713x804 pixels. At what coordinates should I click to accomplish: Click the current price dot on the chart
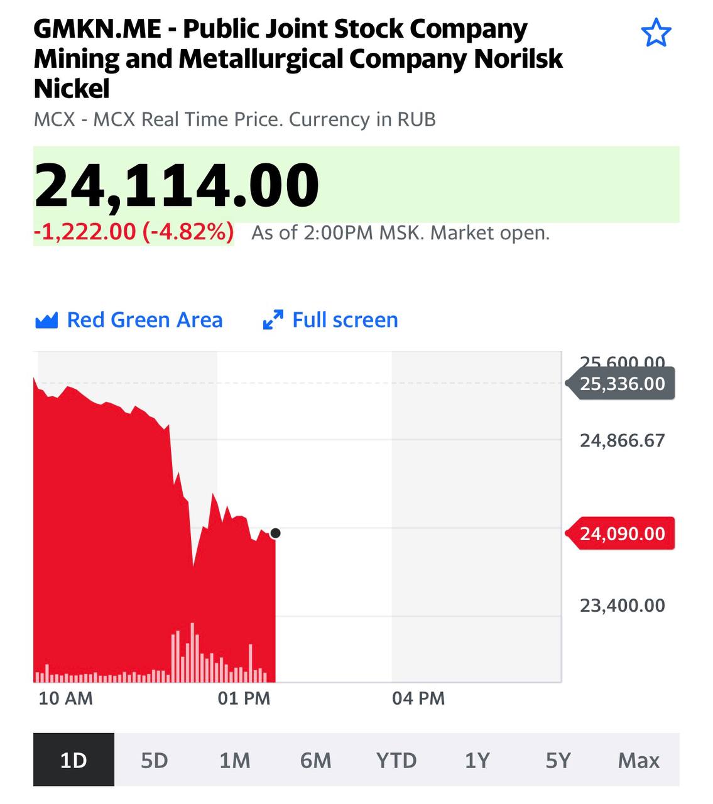[x=275, y=533]
